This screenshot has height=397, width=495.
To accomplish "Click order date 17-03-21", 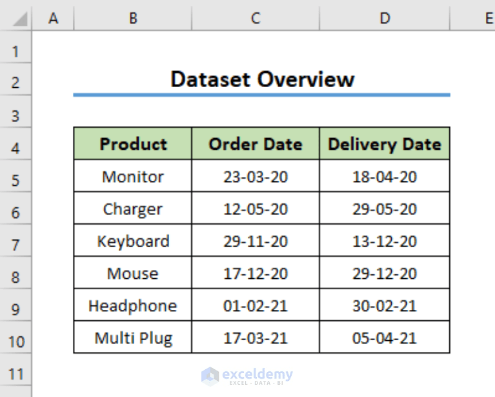I will click(x=256, y=338).
